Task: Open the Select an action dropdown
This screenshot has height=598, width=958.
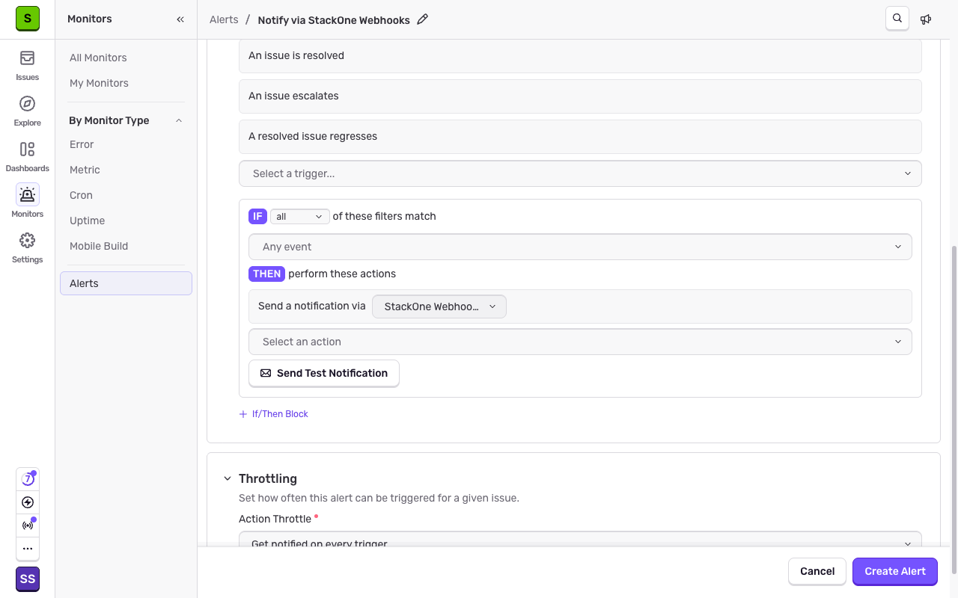Action: [580, 342]
